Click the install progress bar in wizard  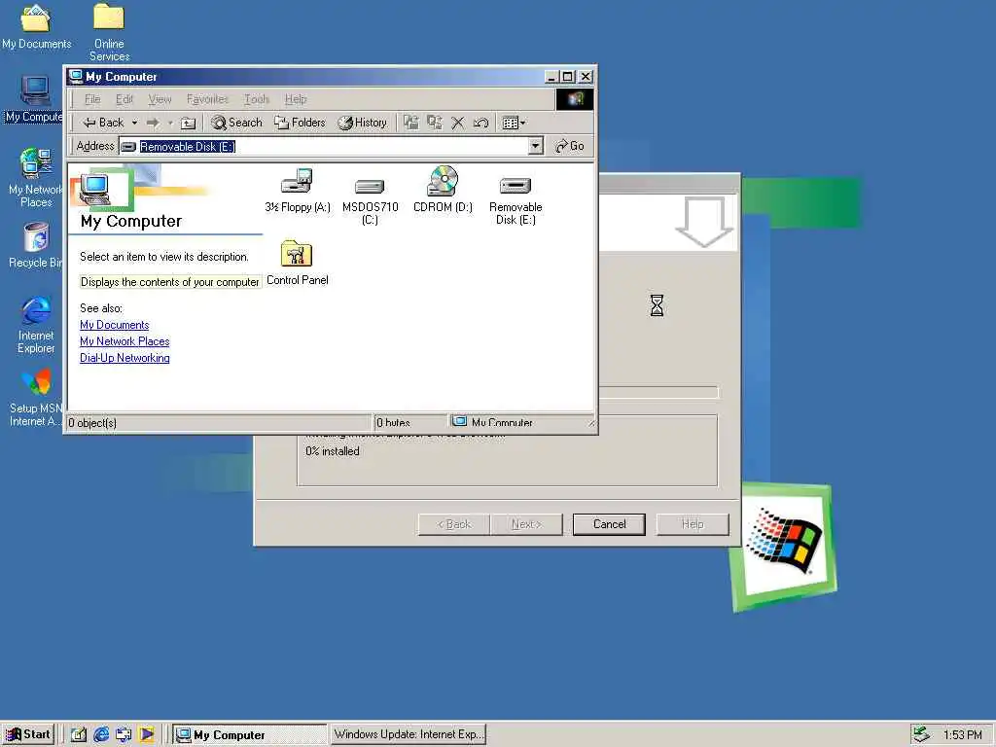[x=658, y=393]
